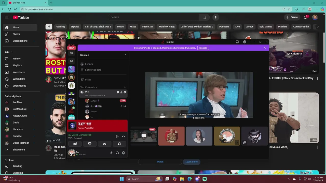
Task: Share your screen in Discord
Action: tap(90, 144)
